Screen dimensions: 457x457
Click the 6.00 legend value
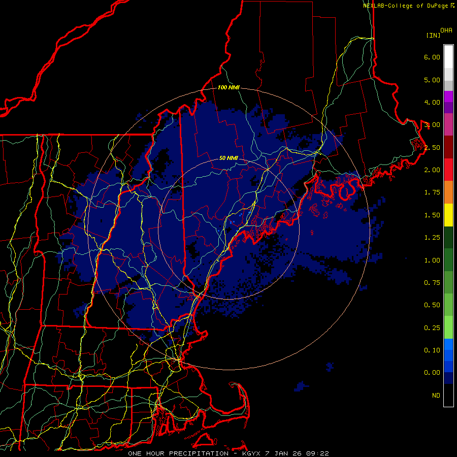(x=432, y=57)
